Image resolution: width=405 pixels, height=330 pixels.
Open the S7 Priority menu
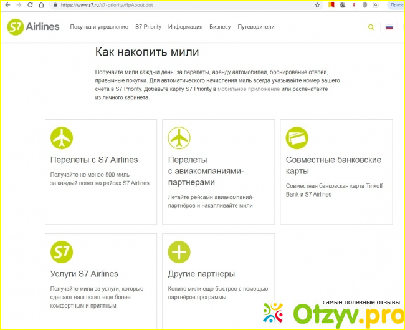point(148,27)
